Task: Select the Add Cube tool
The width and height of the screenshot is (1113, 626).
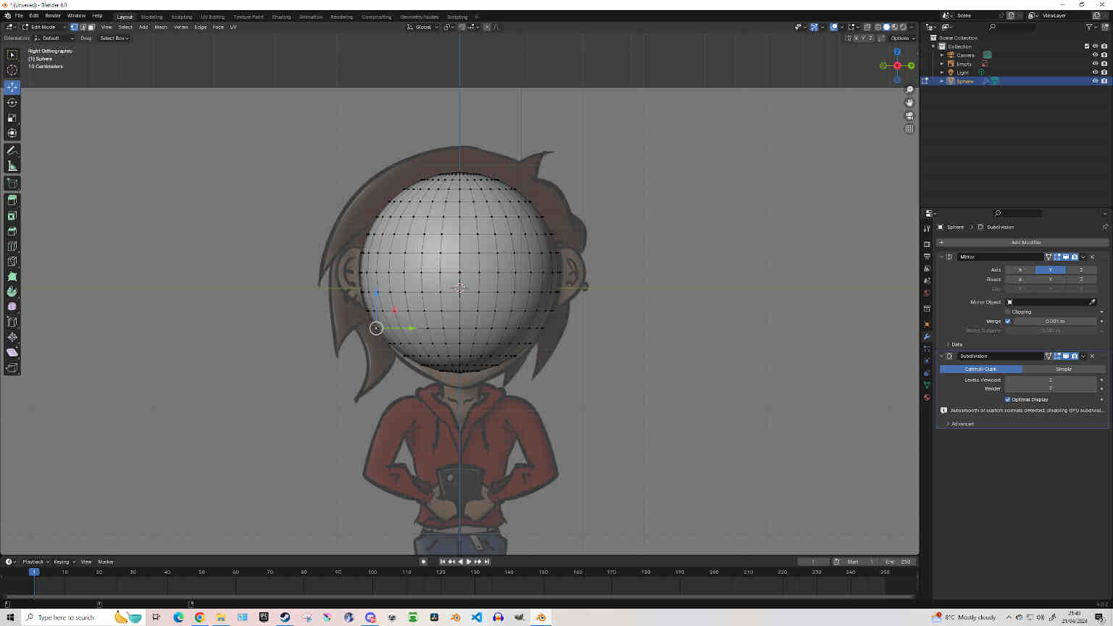Action: 12,183
